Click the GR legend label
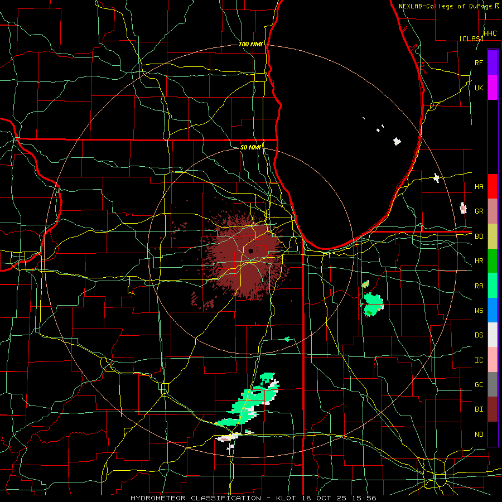 [479, 211]
